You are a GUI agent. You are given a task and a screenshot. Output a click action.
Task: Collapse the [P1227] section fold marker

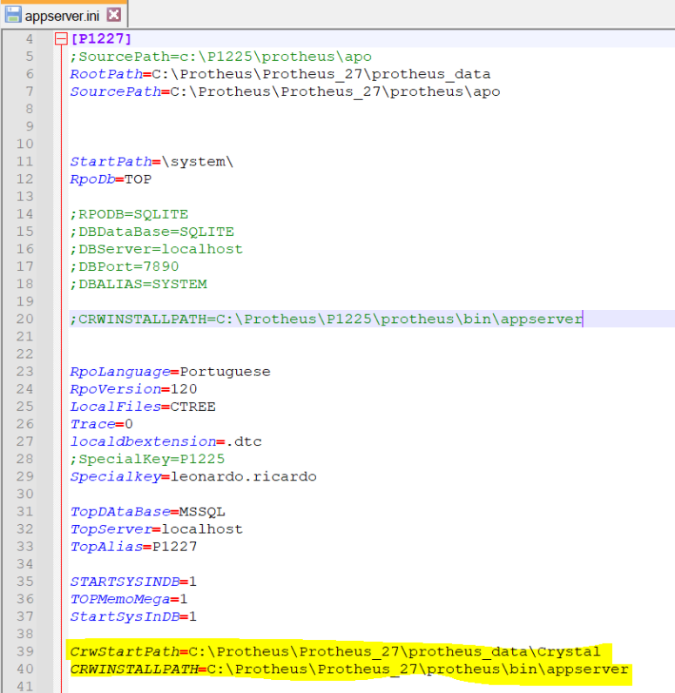click(x=61, y=39)
